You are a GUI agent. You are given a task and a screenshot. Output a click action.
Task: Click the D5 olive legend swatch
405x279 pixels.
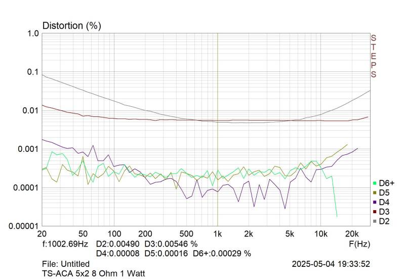point(375,193)
